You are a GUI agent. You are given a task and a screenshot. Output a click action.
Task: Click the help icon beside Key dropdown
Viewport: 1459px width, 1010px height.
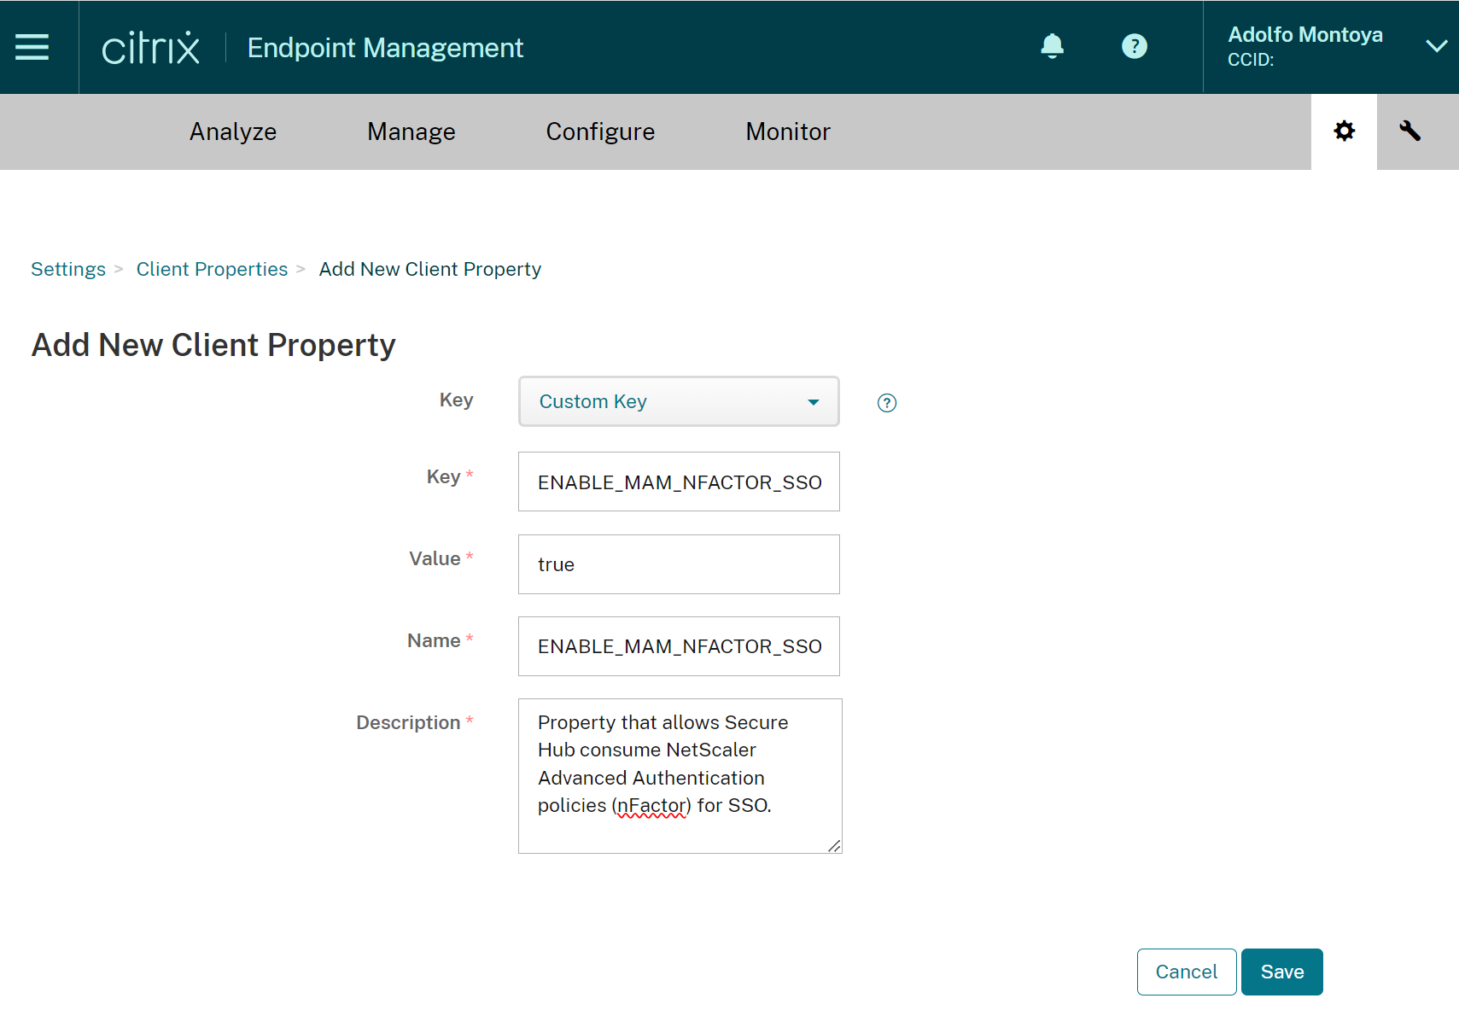[x=887, y=403]
